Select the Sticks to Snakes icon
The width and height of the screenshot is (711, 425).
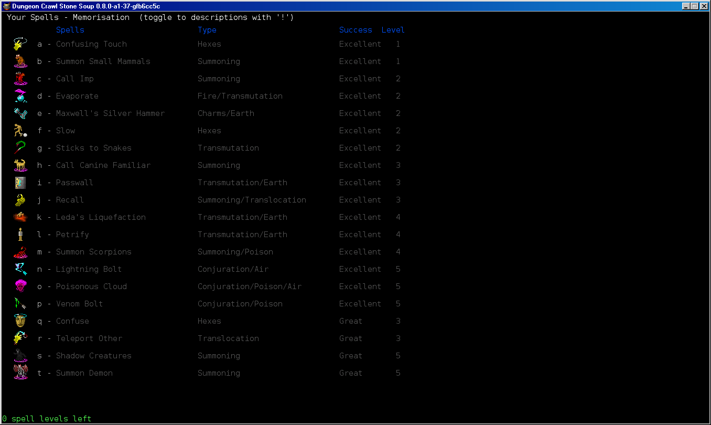pos(20,148)
